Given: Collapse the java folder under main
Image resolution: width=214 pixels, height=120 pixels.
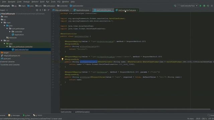Looking at the screenshot, I should 4,26.
